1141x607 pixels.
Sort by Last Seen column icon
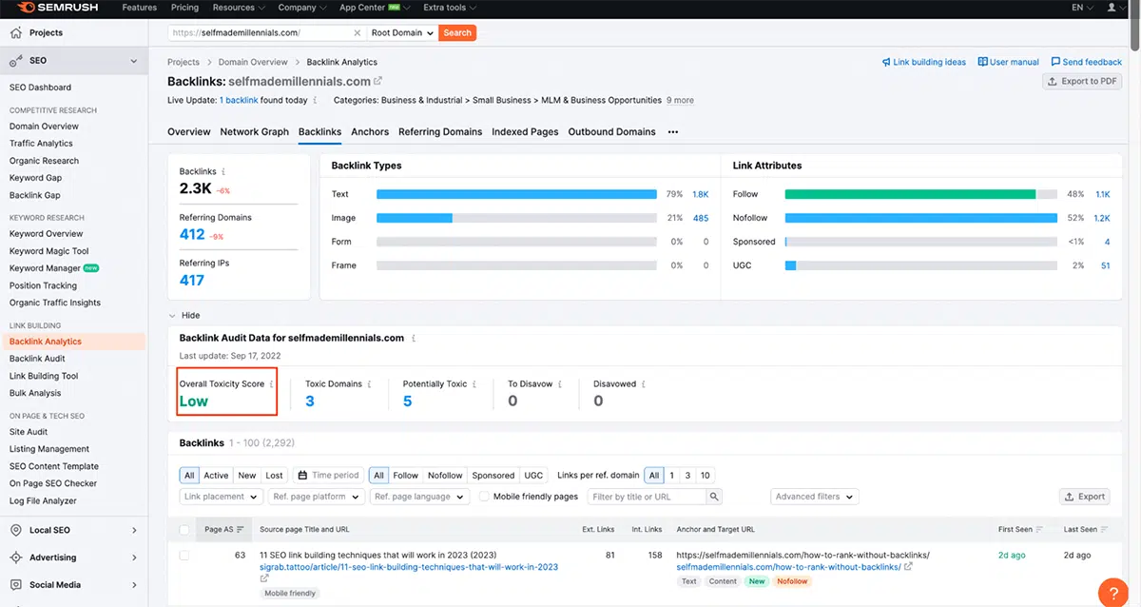click(x=1105, y=530)
